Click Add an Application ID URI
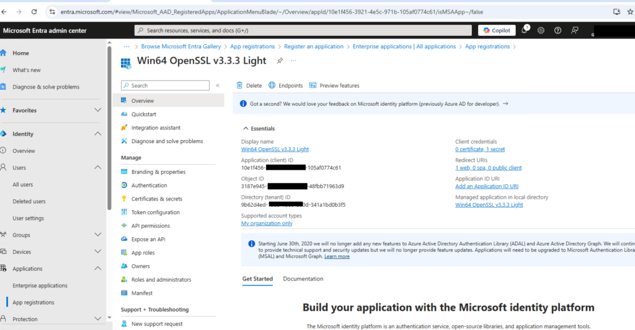This screenshot has width=635, height=330. point(487,186)
